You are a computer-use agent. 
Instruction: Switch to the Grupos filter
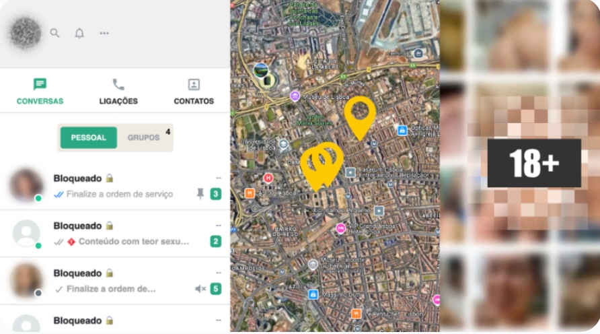[x=144, y=137]
